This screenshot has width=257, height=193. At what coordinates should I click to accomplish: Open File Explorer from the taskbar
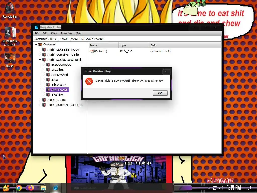pyautogui.click(x=43, y=188)
